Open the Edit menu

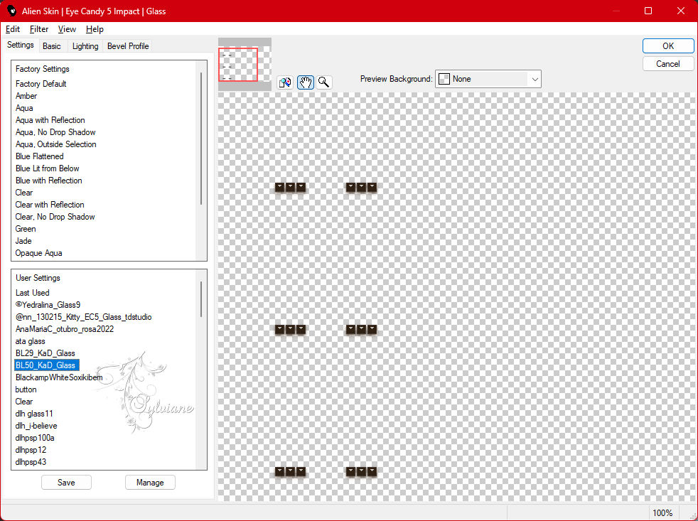click(13, 29)
